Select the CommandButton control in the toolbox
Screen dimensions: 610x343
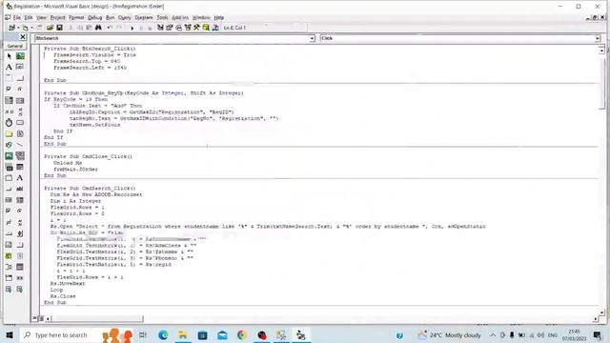(x=20, y=78)
